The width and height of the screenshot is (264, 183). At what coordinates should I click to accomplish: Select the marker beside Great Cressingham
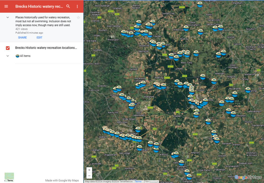click(186, 28)
